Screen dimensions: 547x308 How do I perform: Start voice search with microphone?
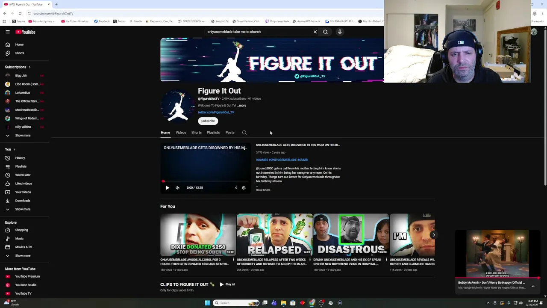tap(340, 32)
